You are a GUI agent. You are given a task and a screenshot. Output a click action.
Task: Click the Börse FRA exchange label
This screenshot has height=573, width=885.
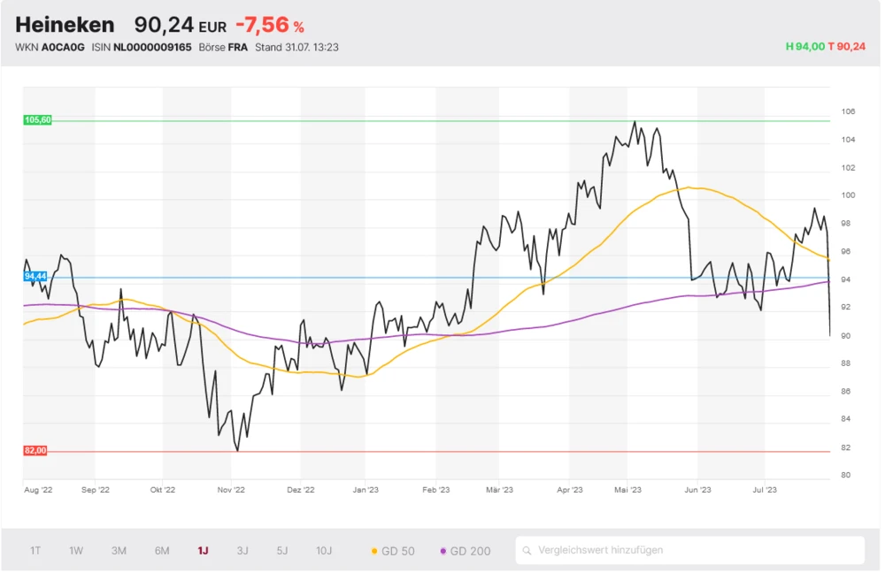[224, 48]
